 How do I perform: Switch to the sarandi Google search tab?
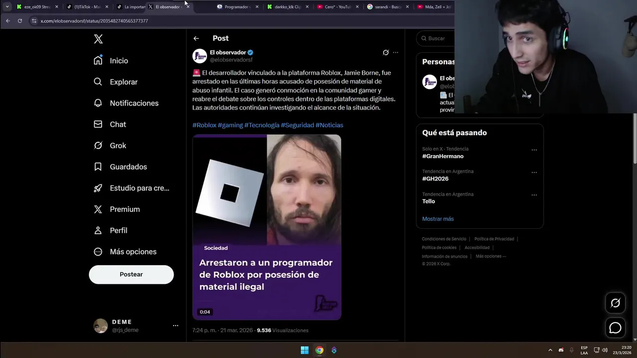pos(388,7)
